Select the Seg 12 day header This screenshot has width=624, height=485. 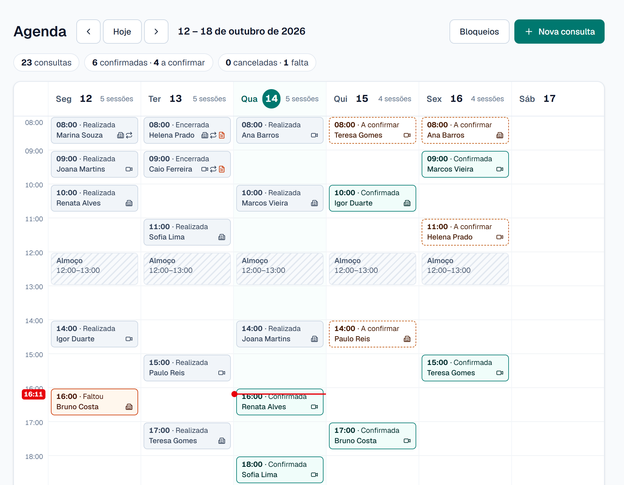click(x=95, y=99)
